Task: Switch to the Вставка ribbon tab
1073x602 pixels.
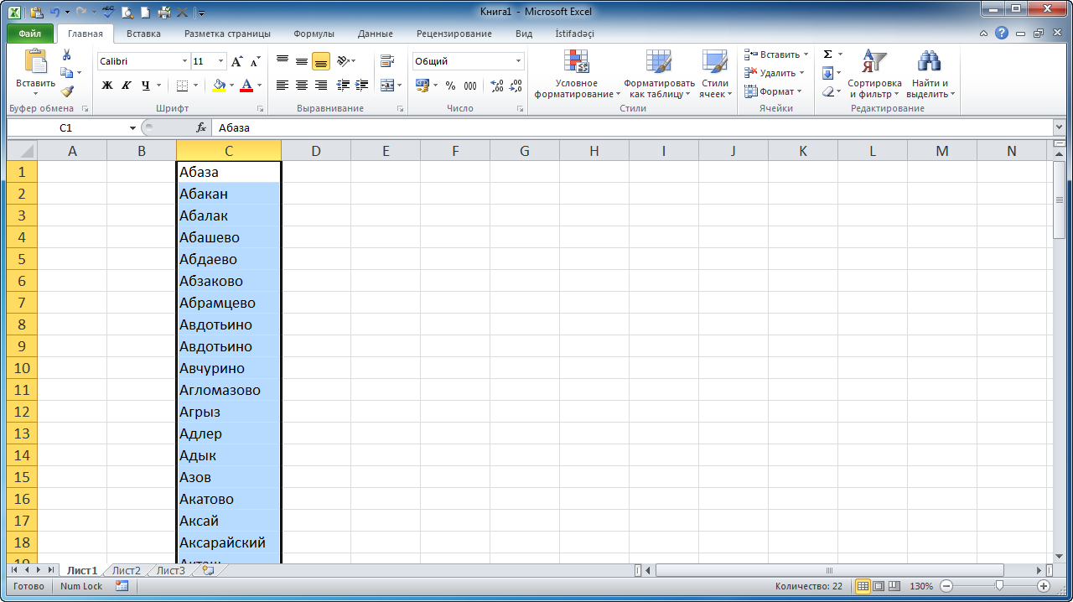Action: pos(143,34)
